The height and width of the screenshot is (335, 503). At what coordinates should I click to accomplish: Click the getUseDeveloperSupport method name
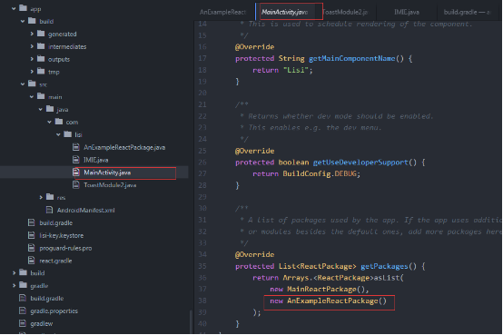(x=360, y=163)
